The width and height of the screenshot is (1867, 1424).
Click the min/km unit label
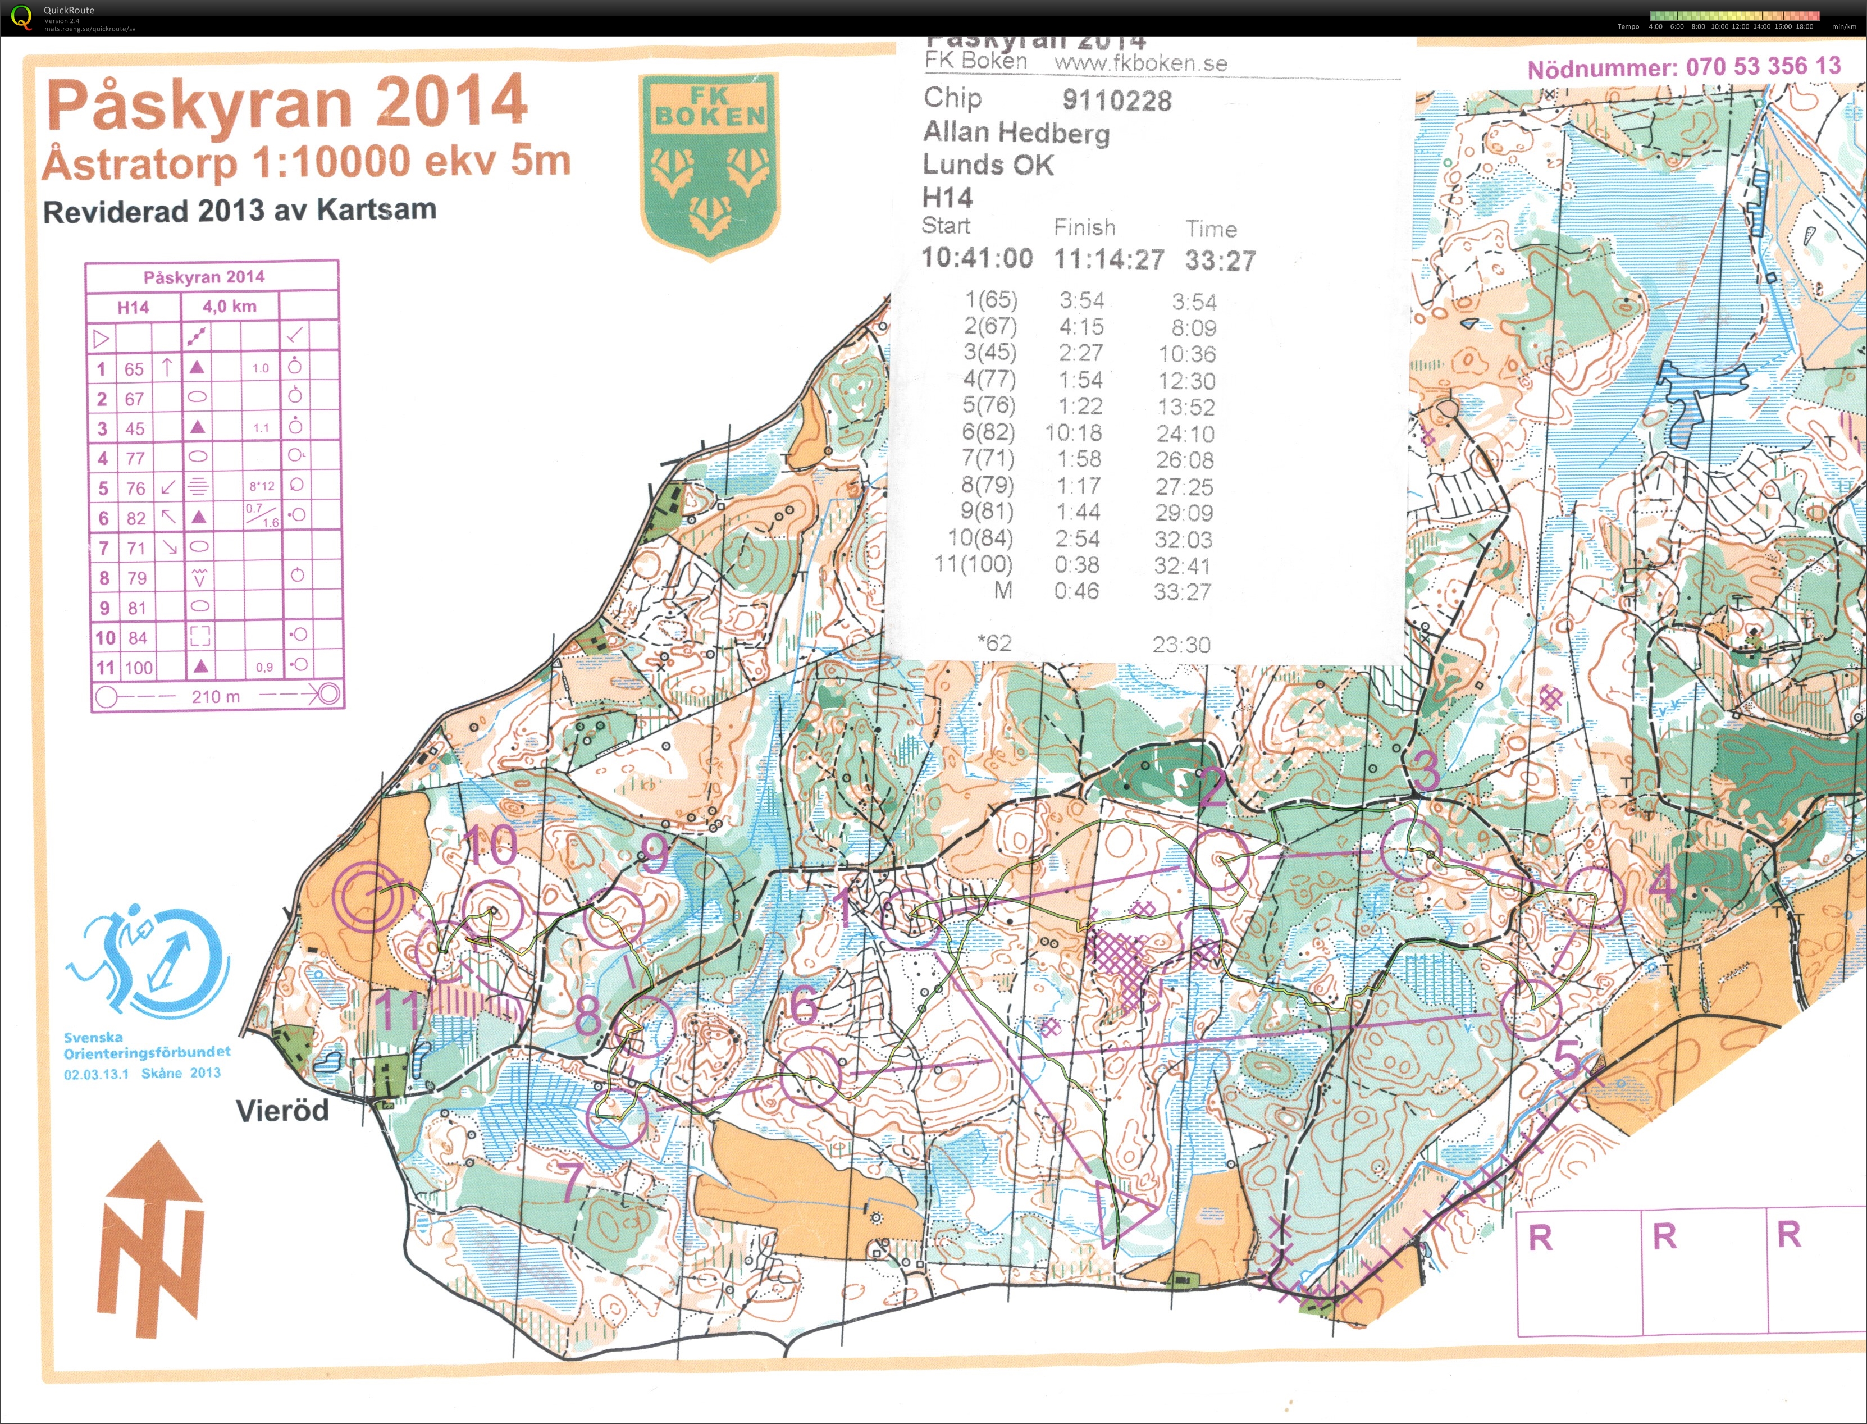point(1844,26)
